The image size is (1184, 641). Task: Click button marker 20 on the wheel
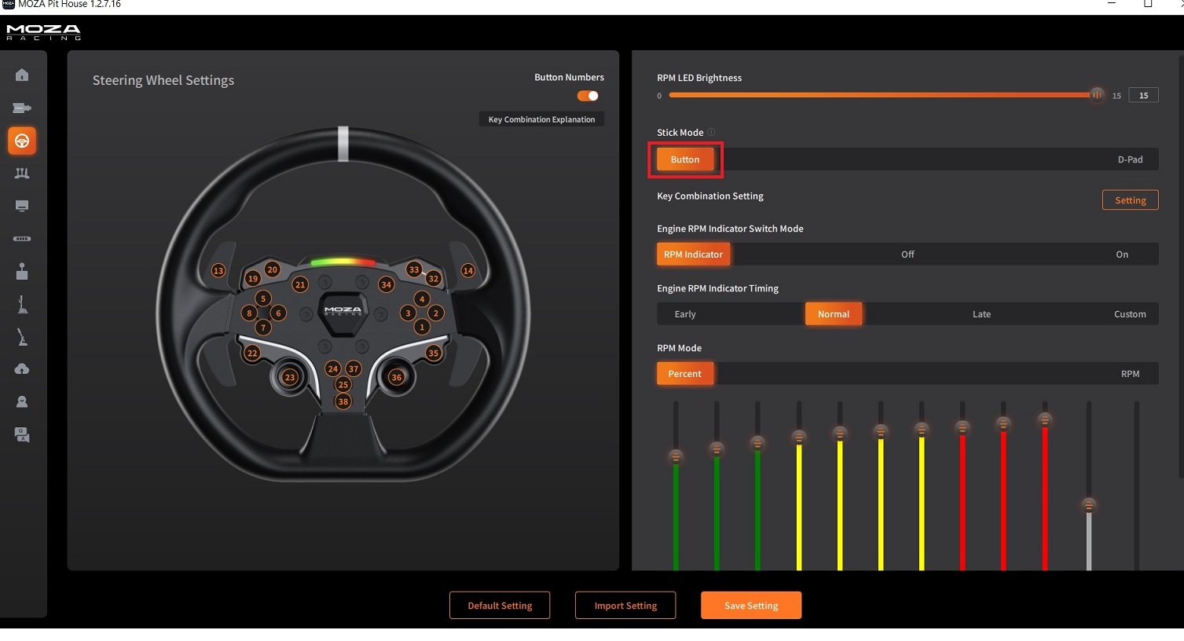[272, 269]
